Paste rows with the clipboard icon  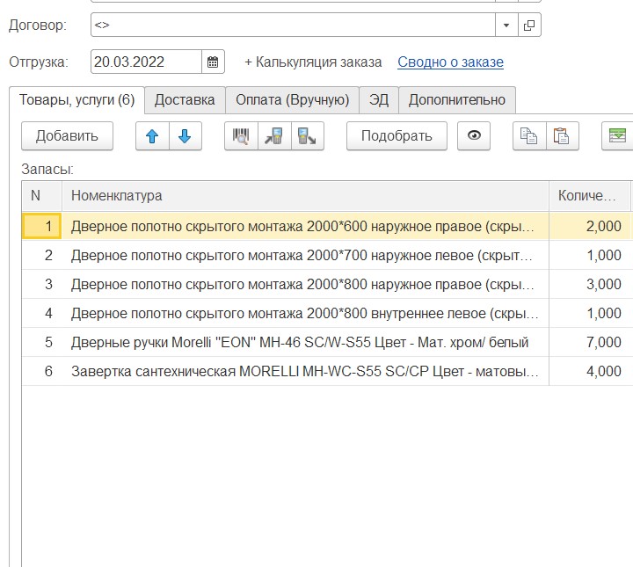tap(562, 136)
